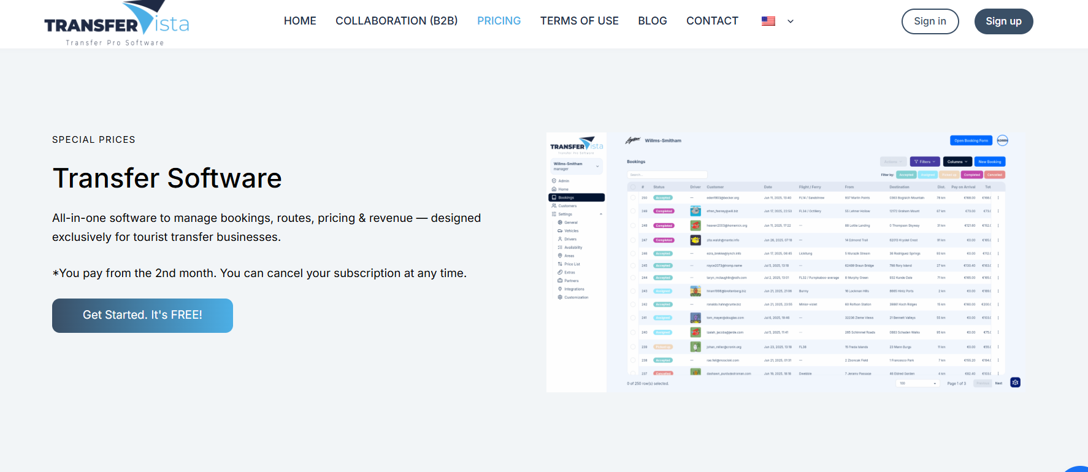Open the Collaboration (B2B) page
This screenshot has height=472, width=1088.
pyautogui.click(x=396, y=21)
